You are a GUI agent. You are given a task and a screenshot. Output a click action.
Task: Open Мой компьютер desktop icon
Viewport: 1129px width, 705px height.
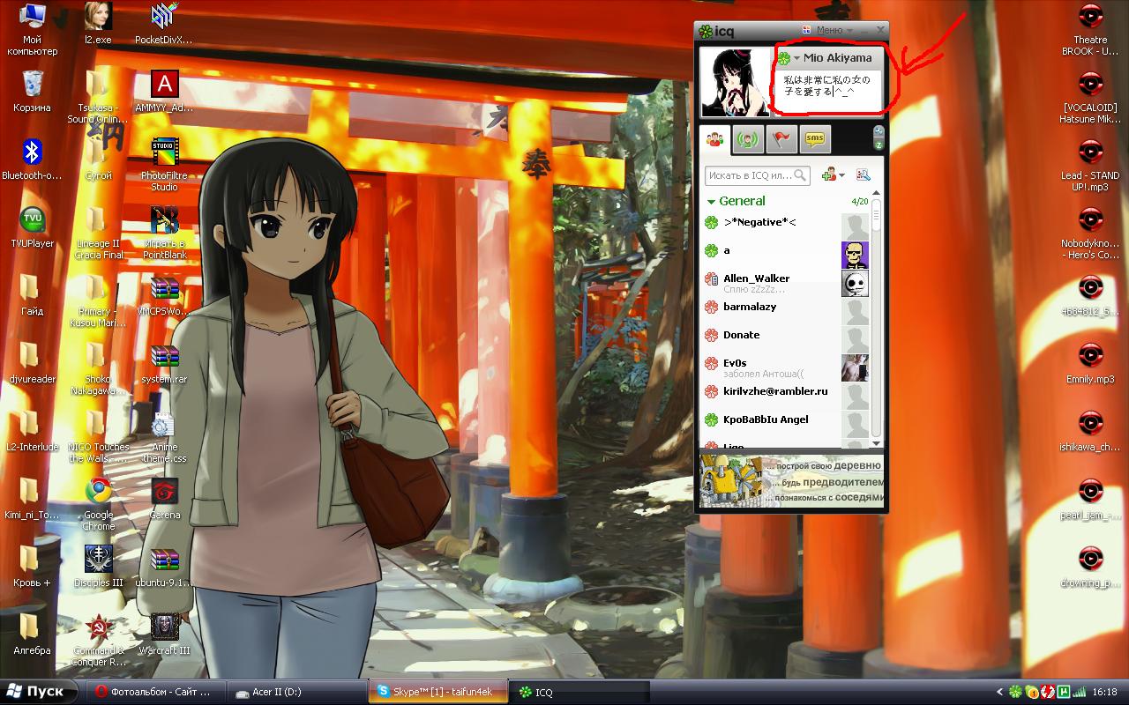pos(33,28)
